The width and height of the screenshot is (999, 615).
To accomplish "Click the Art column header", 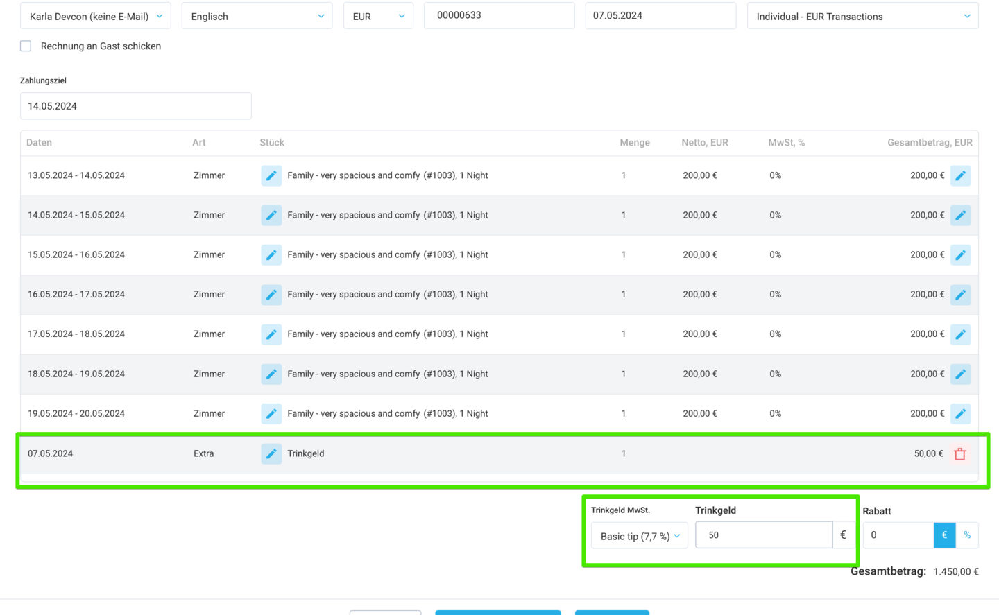I will coord(199,142).
